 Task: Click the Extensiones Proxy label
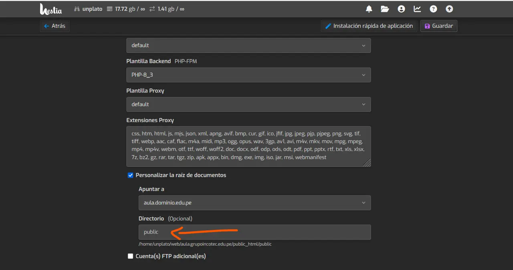click(150, 120)
